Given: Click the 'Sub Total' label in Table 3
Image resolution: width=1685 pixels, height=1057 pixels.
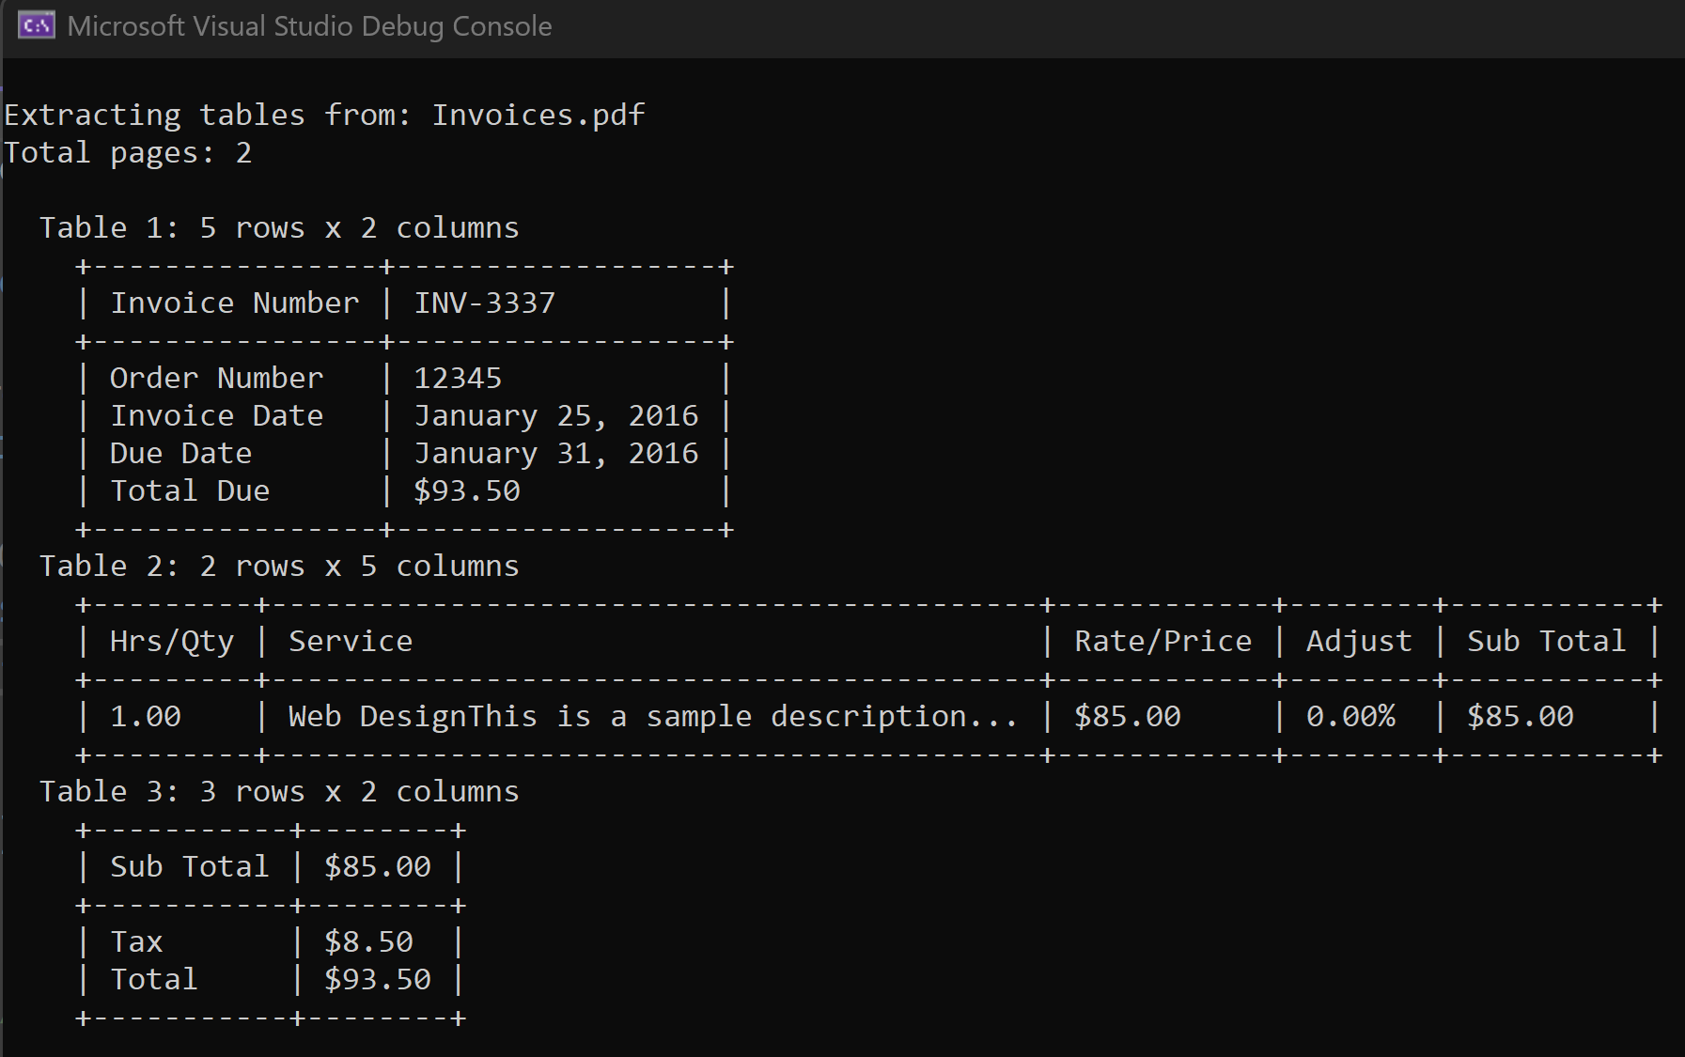Looking at the screenshot, I should click(190, 866).
